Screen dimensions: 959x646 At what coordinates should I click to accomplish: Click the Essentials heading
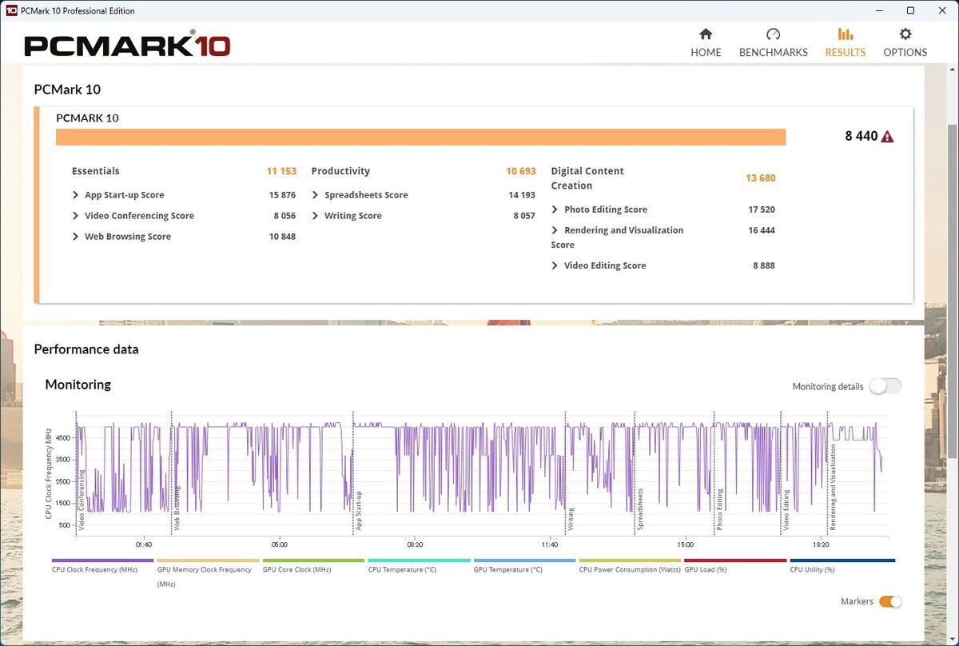(x=96, y=171)
